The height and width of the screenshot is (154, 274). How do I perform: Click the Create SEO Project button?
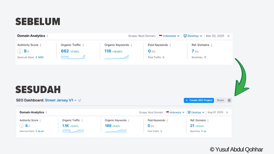click(x=199, y=100)
